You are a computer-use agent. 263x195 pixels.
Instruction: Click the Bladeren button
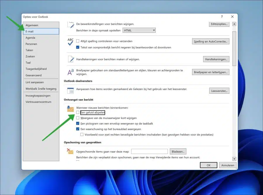178,152
